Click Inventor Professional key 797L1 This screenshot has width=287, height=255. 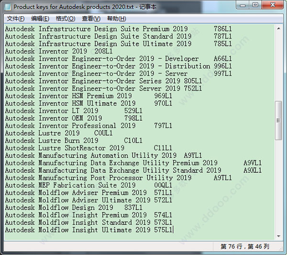163,126
